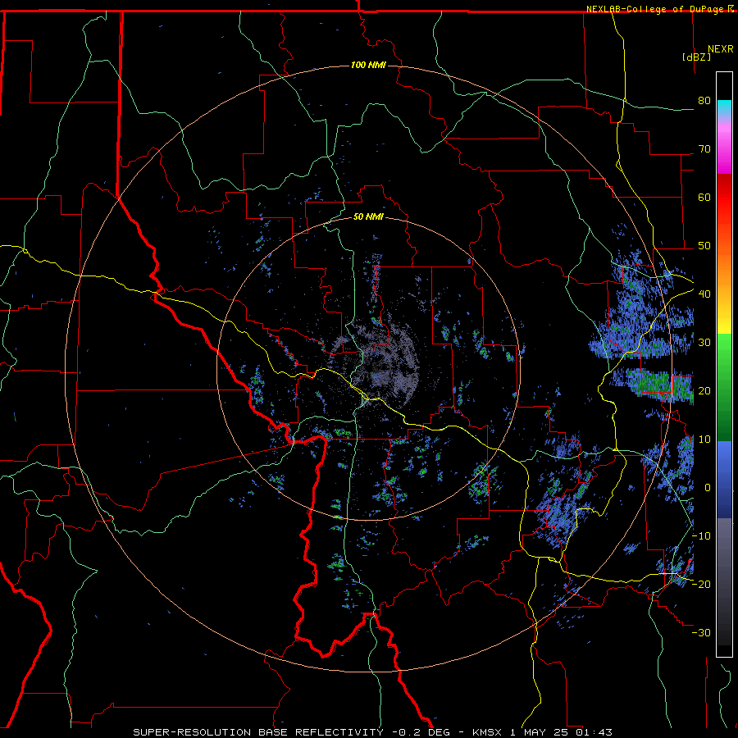Click the -30 value on the dBZ scale
Viewport: 738px width, 738px height.
pyautogui.click(x=701, y=632)
